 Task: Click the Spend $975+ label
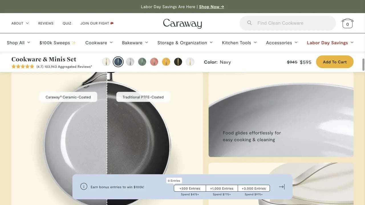pyautogui.click(x=254, y=194)
